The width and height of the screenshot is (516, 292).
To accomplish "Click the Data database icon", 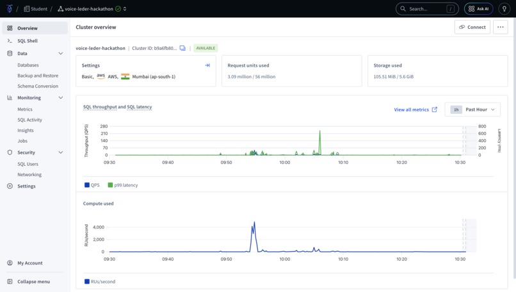I will pyautogui.click(x=10, y=53).
